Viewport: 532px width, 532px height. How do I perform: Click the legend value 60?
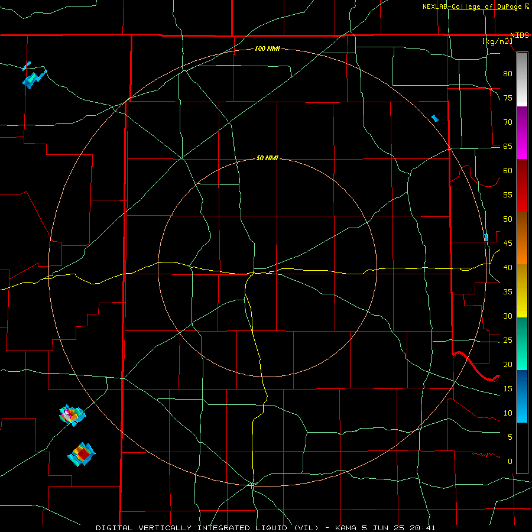click(x=508, y=171)
